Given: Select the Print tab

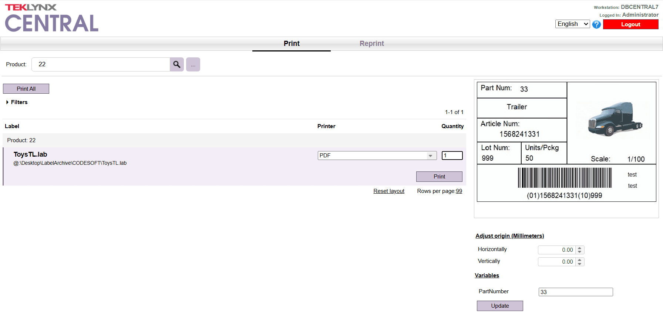Looking at the screenshot, I should pyautogui.click(x=292, y=43).
